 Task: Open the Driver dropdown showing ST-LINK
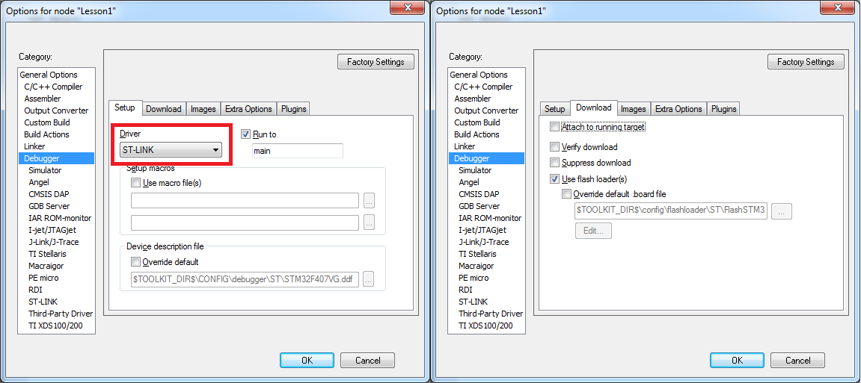pos(171,149)
